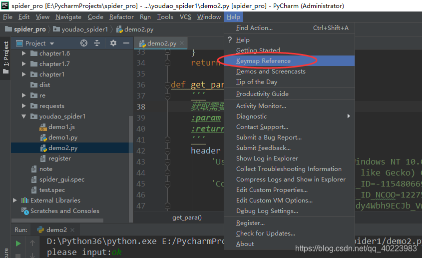Image resolution: width=422 pixels, height=258 pixels.
Task: Select test.spec file
Action: click(x=52, y=190)
